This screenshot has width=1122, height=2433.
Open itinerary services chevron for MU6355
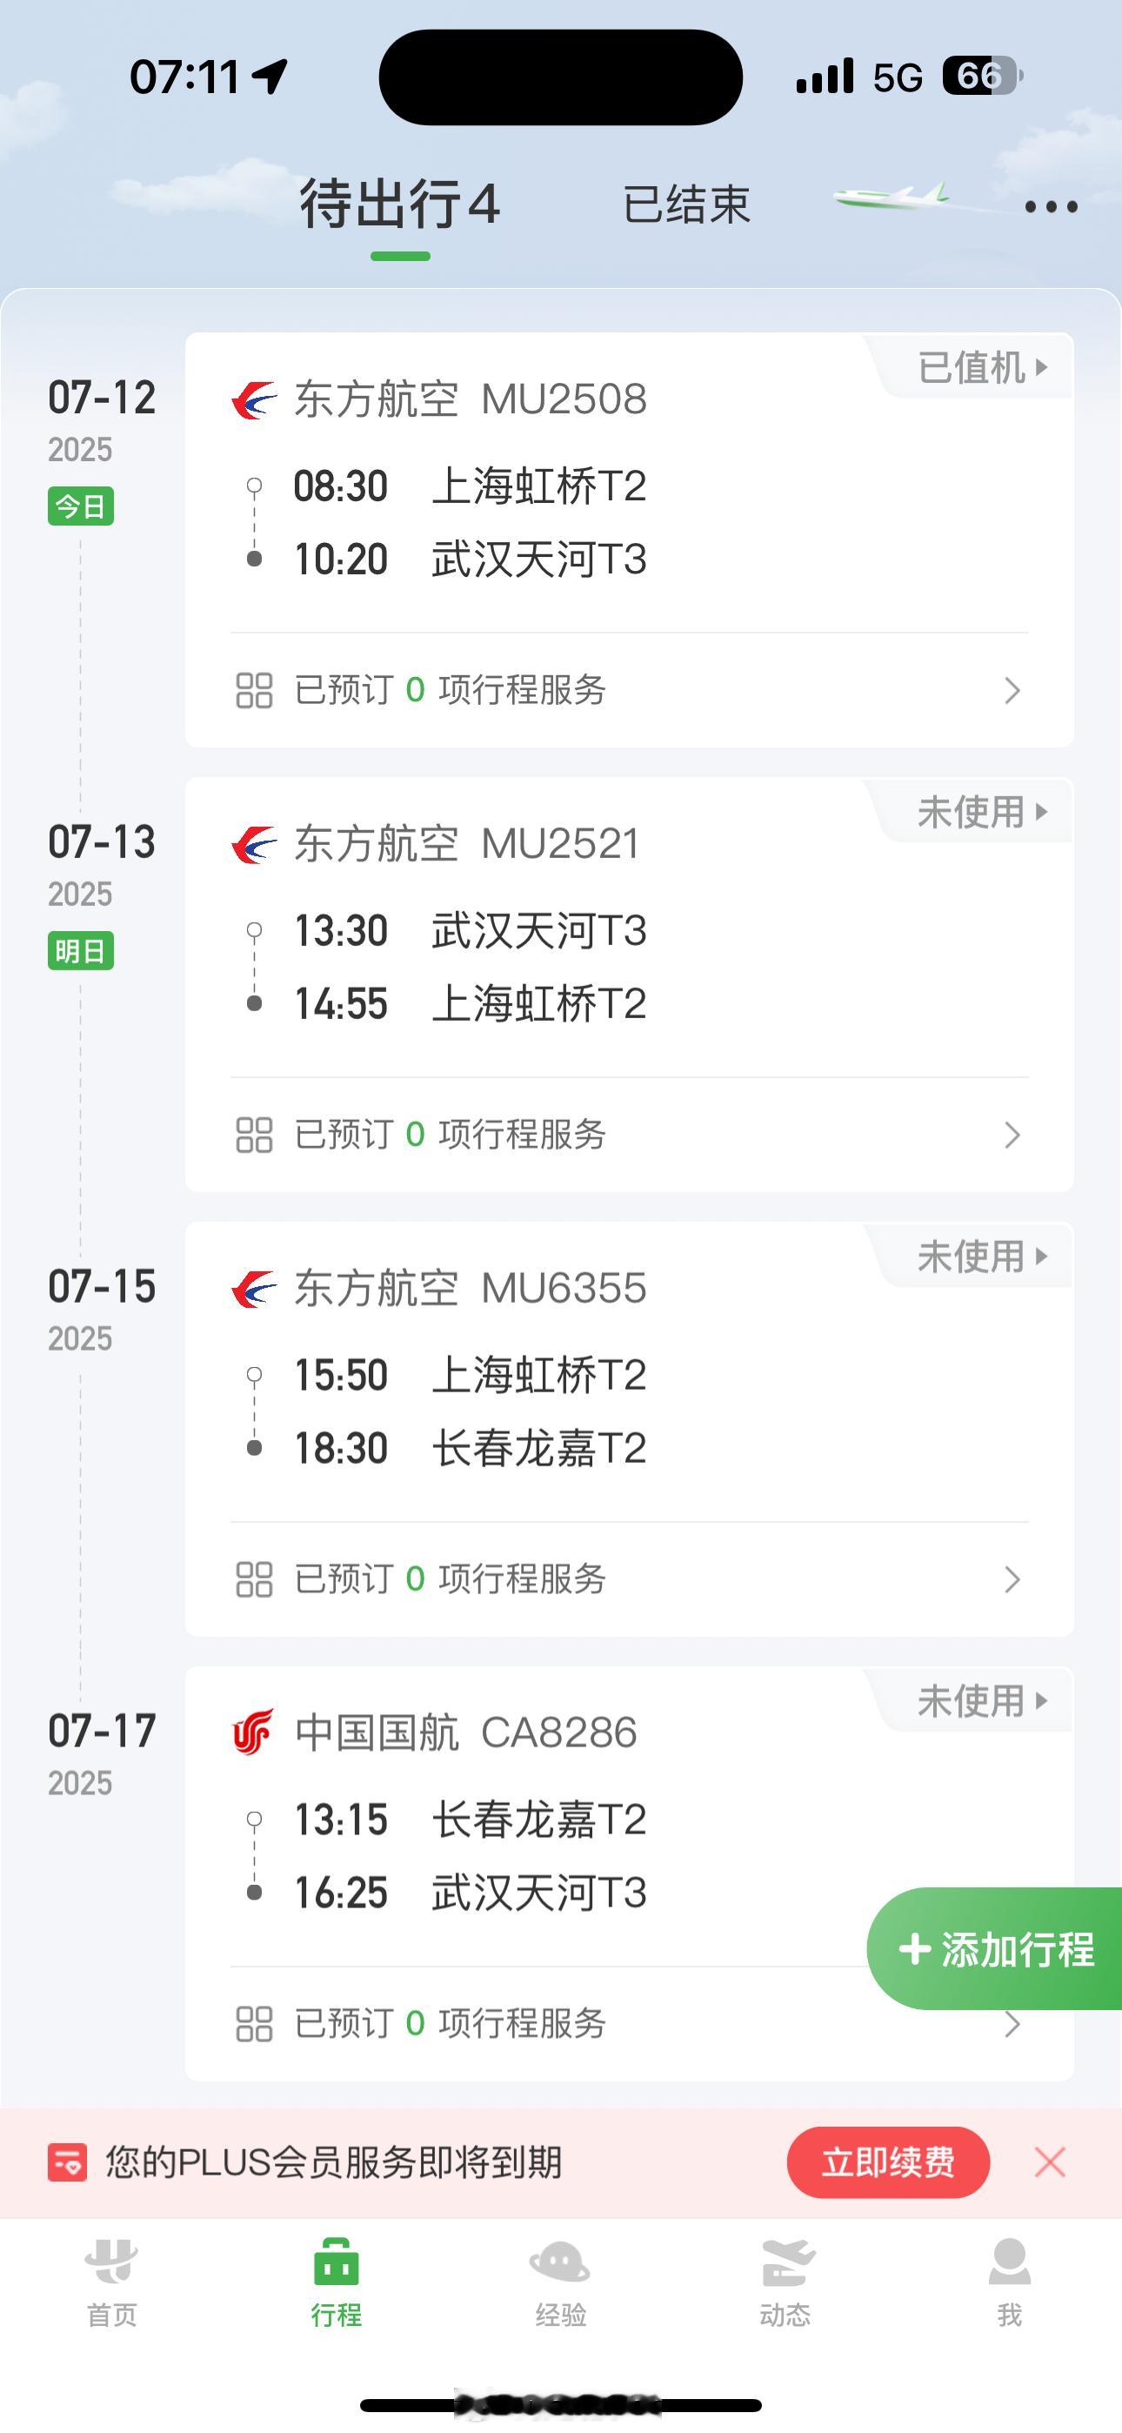coord(1012,1579)
